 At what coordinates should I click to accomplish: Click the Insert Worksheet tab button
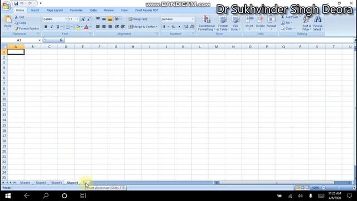tap(85, 183)
